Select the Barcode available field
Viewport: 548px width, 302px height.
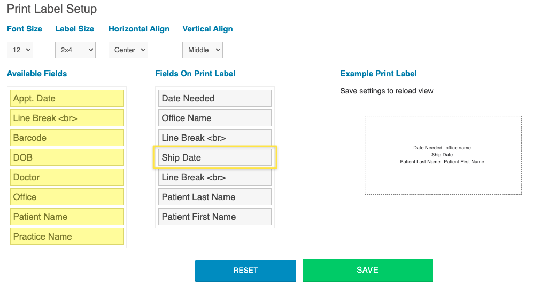click(67, 138)
